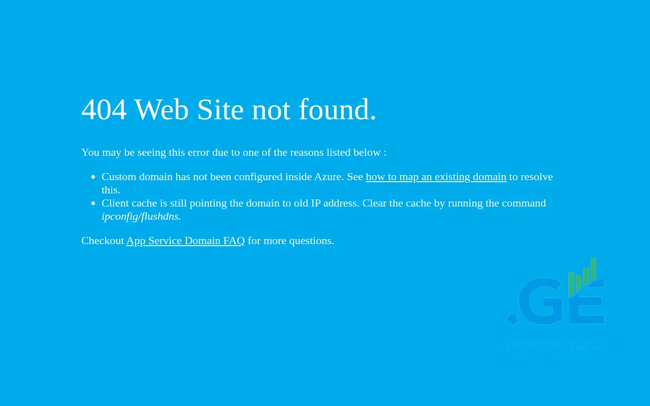Click the italic 'ipconfig/flushdns' command
650x406 pixels.
point(140,216)
